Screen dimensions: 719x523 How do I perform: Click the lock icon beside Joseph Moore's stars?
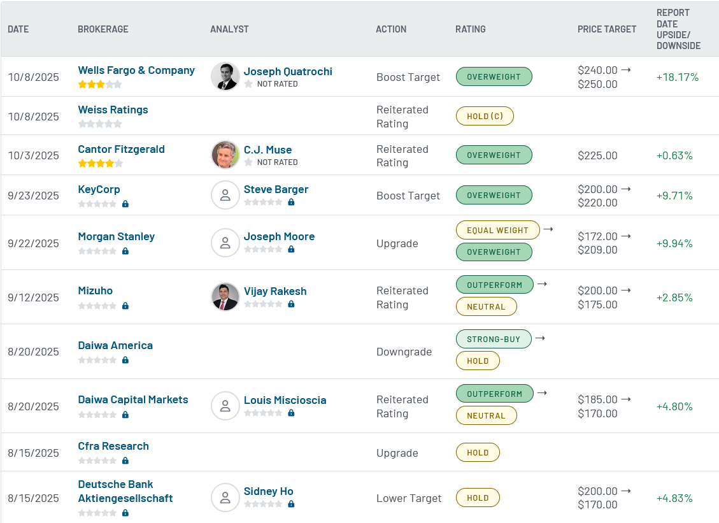point(291,250)
